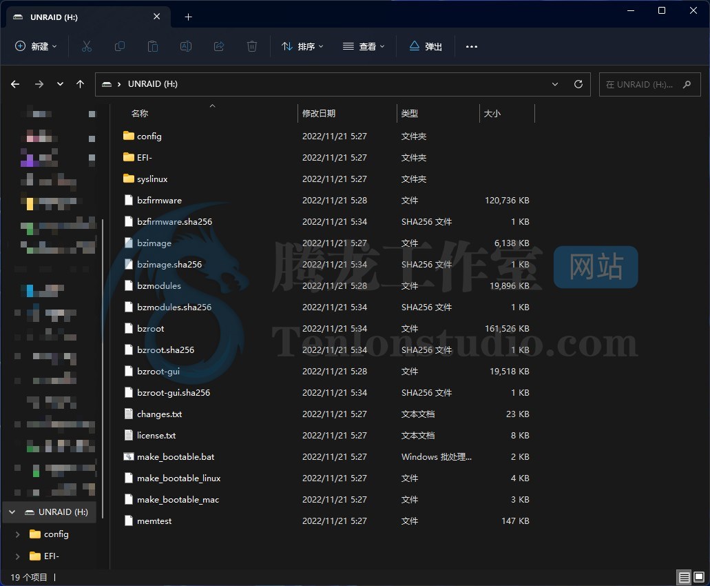This screenshot has width=710, height=586.
Task: Go up one folder level
Action: click(x=80, y=84)
